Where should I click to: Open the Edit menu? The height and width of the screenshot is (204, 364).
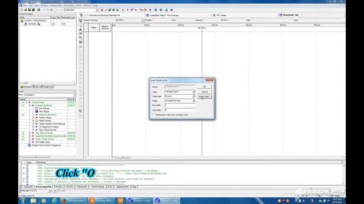pos(31,5)
